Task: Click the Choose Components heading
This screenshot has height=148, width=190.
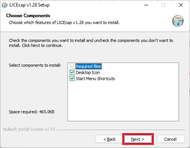Action: coord(28,16)
